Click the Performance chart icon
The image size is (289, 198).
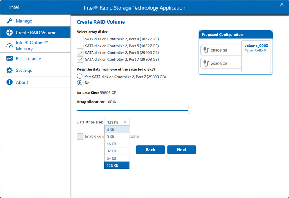click(x=9, y=58)
